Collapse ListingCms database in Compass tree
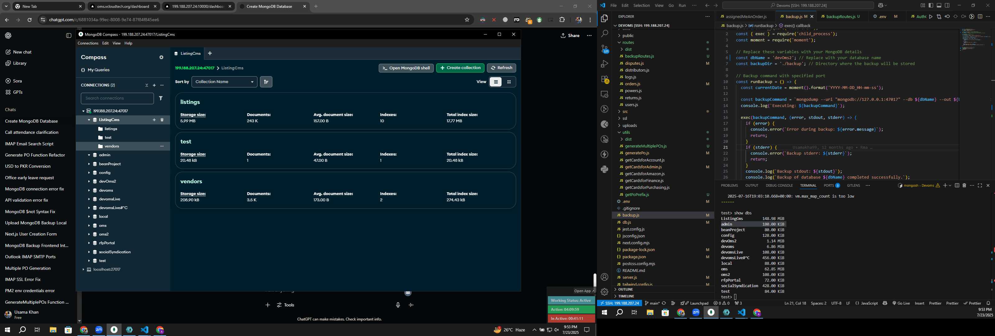This screenshot has width=995, height=336. pos(89,120)
